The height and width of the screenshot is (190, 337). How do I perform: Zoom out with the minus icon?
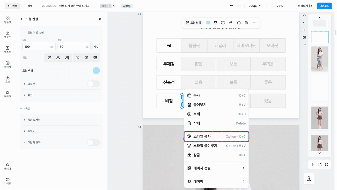pyautogui.click(x=271, y=6)
